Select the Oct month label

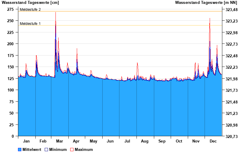click(179, 141)
